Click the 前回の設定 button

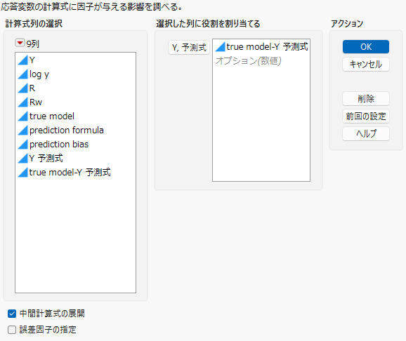pyautogui.click(x=366, y=116)
